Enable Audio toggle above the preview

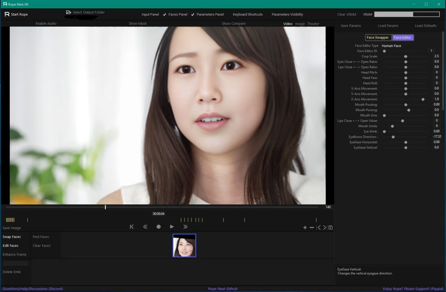tap(46, 23)
